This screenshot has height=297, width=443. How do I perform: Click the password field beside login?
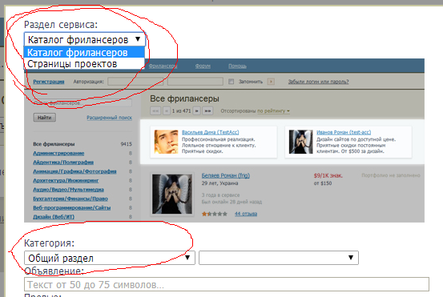click(x=195, y=82)
